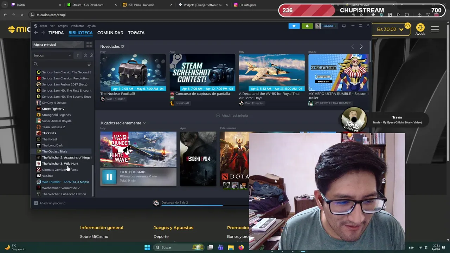
Task: Open The Nuclear Football news thumbnail
Action: pos(133,72)
